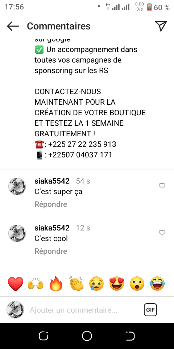Open the GIF picker

coord(150,310)
